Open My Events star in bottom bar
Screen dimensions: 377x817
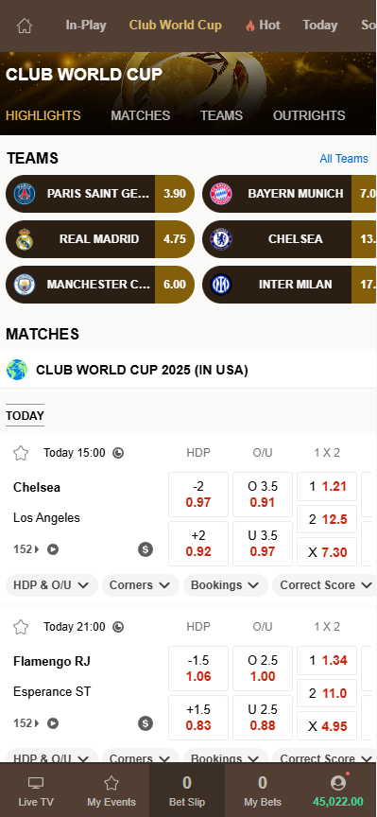coord(111,791)
